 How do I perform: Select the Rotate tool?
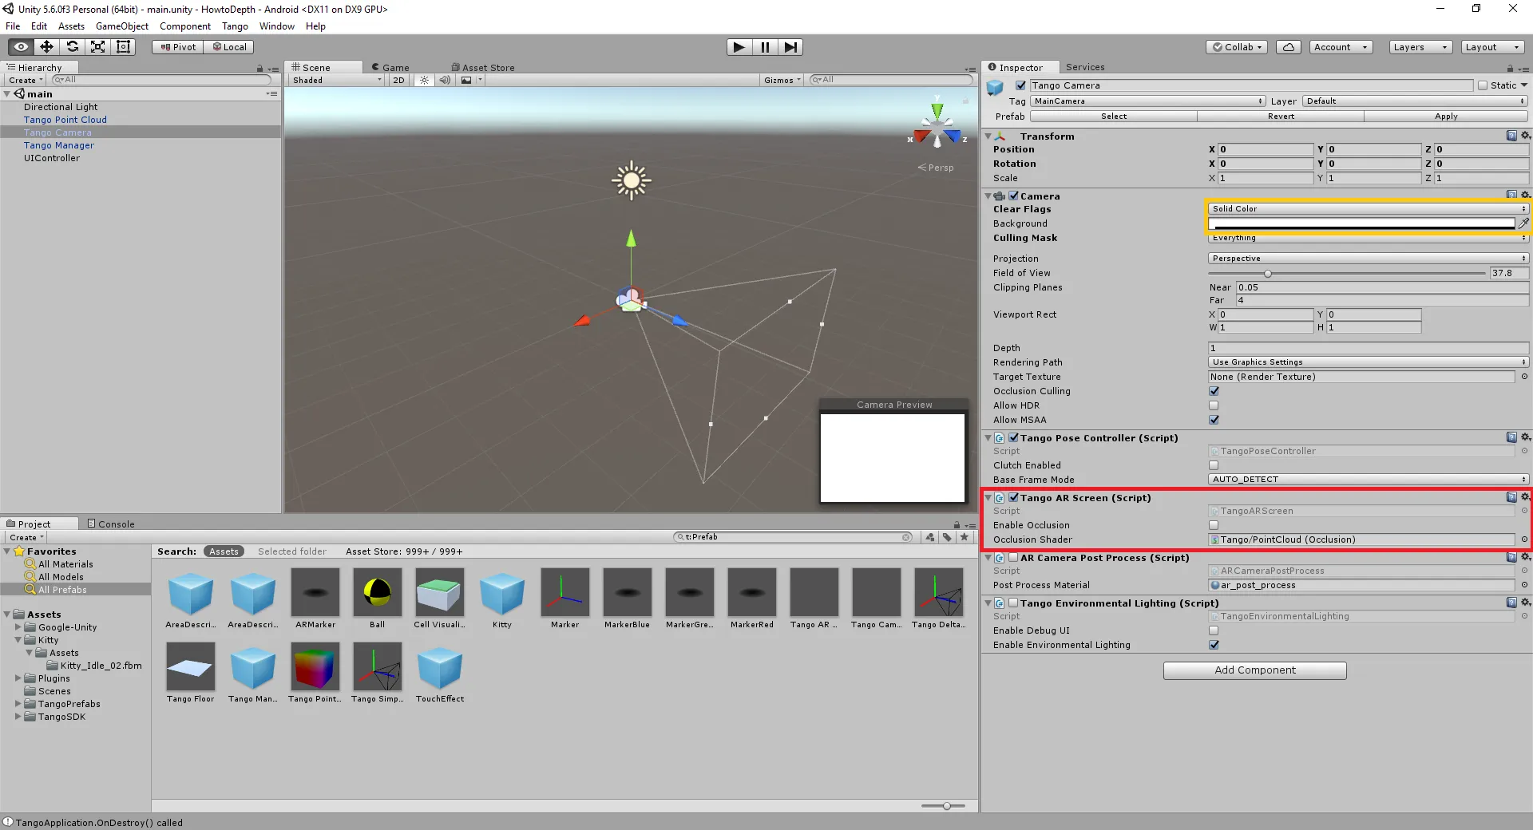72,47
